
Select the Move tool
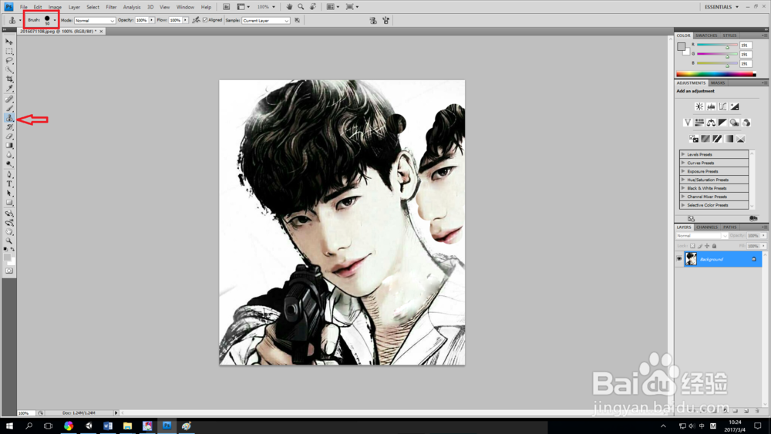click(x=8, y=42)
